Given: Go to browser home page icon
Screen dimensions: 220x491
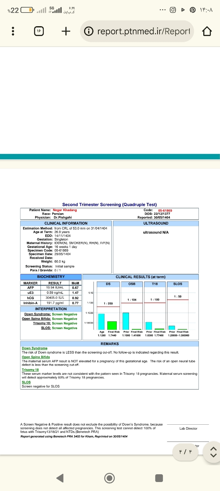Looking at the screenshot, I should (x=207, y=32).
